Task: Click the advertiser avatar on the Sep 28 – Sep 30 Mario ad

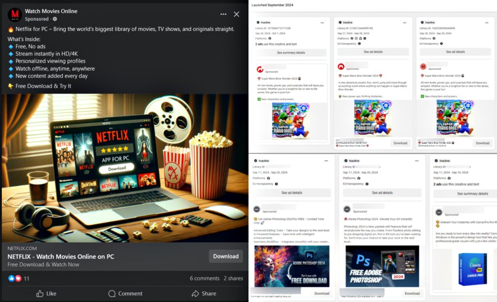Action: tap(423, 67)
